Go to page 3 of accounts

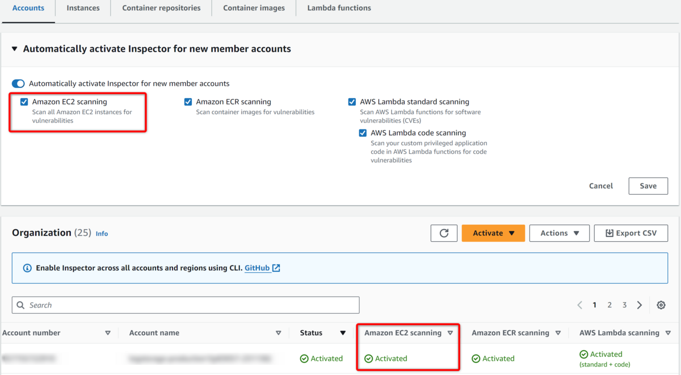coord(624,305)
